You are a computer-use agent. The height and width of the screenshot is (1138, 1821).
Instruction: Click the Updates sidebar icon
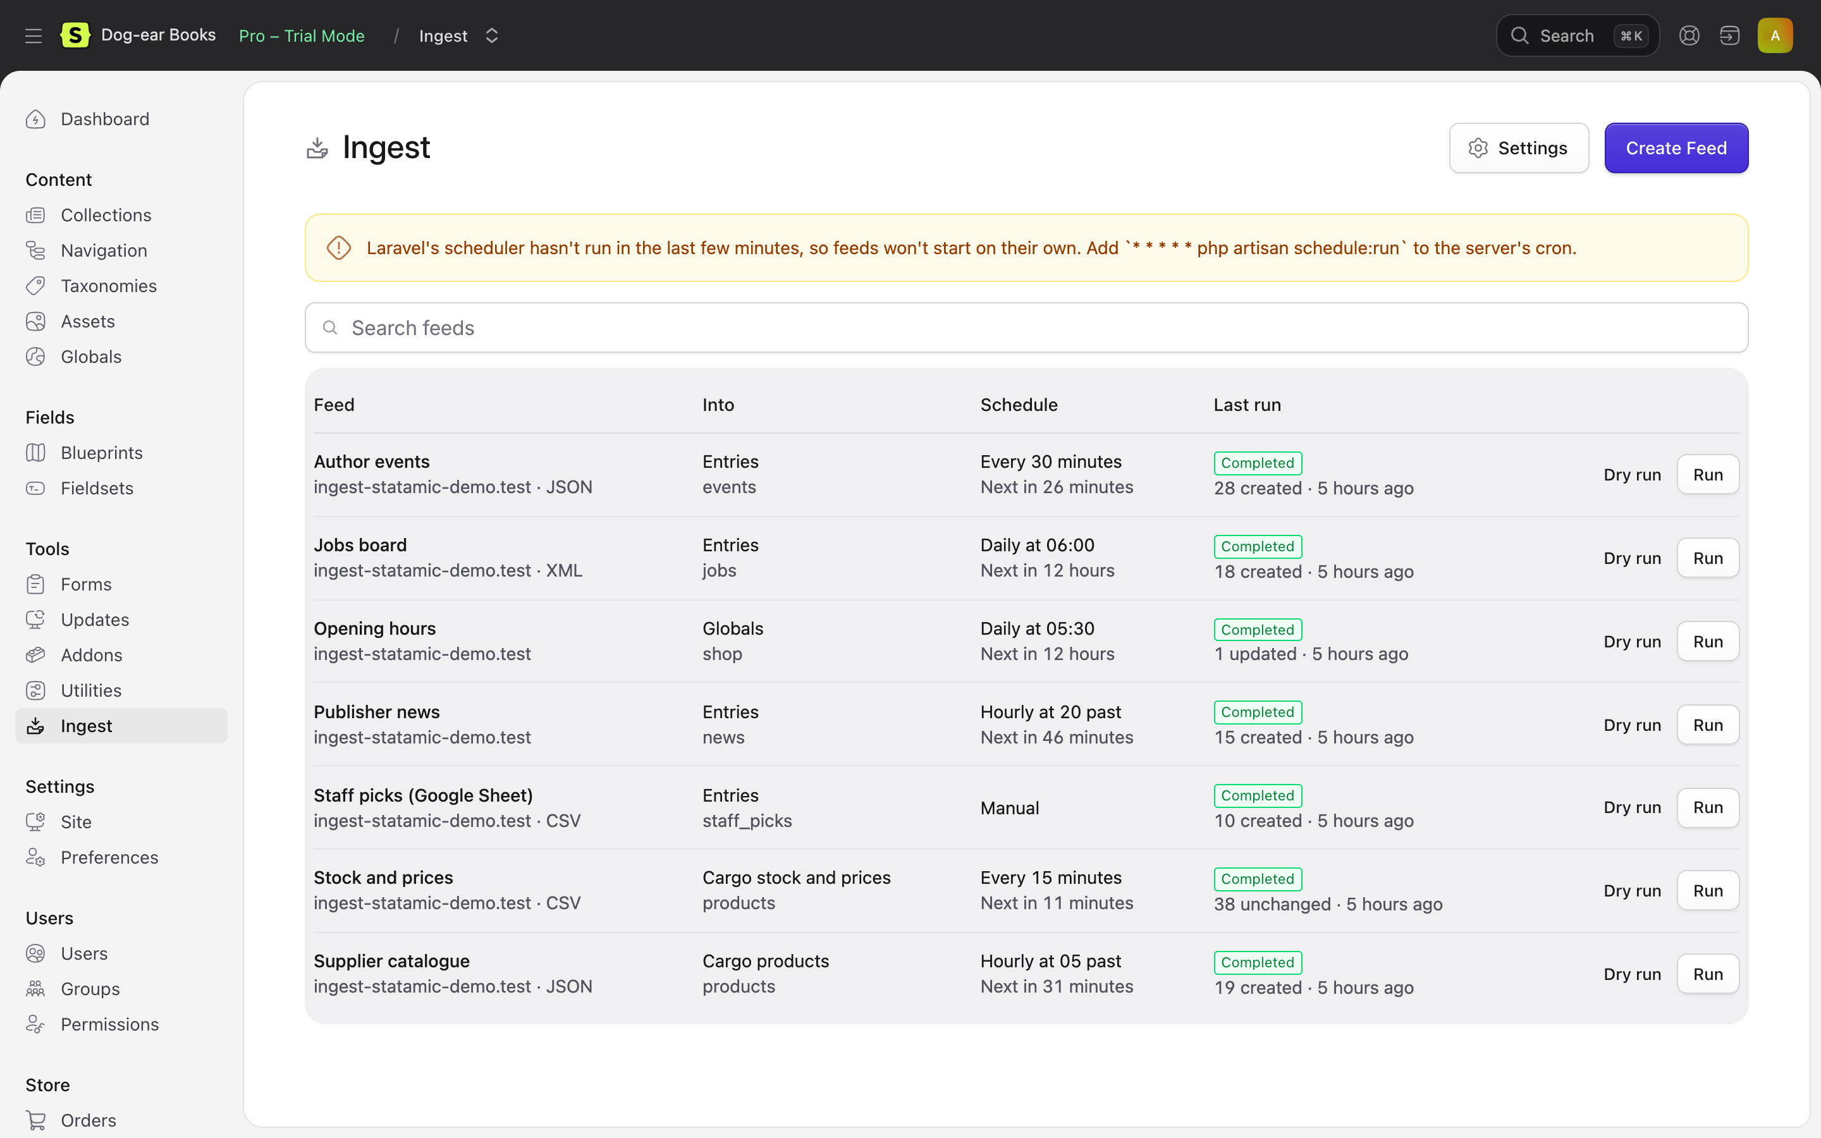(35, 620)
